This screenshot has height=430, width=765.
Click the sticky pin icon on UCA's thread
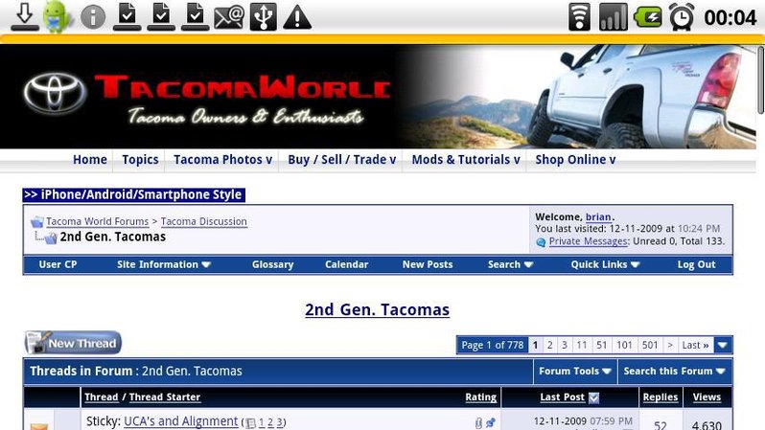point(490,422)
